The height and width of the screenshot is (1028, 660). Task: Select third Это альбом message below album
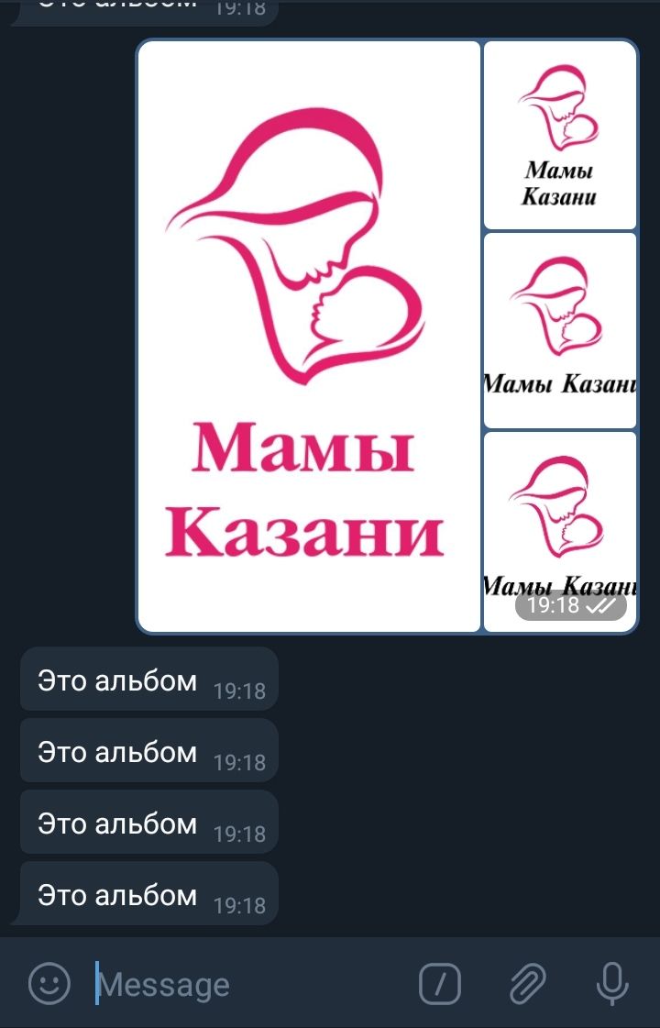[x=148, y=823]
